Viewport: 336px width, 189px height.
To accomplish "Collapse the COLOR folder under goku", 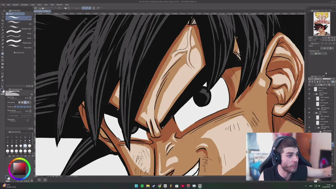I will tap(316, 128).
